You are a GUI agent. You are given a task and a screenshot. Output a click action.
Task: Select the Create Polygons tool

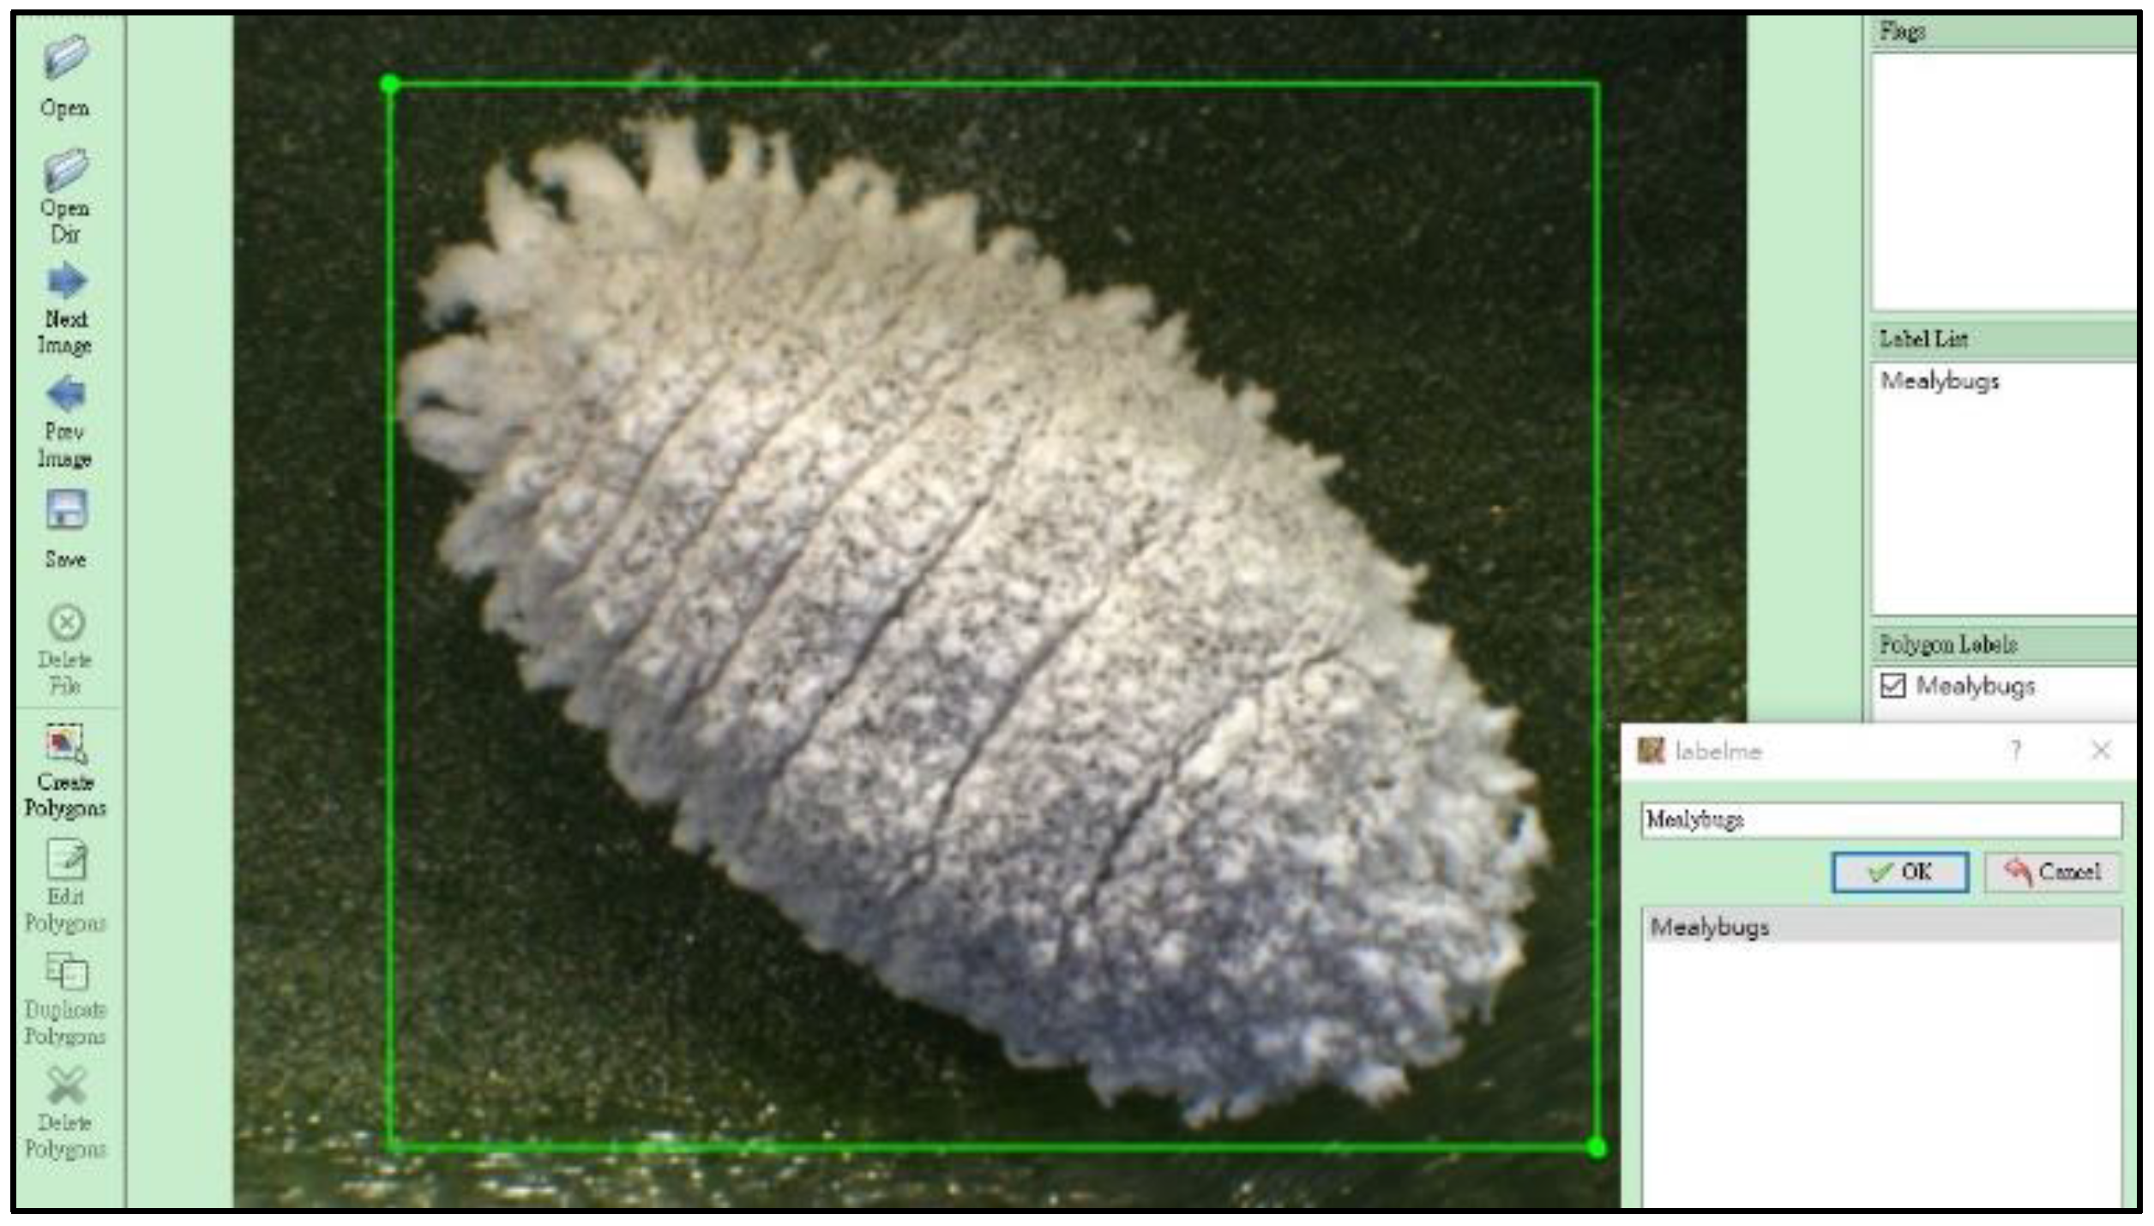click(x=65, y=744)
